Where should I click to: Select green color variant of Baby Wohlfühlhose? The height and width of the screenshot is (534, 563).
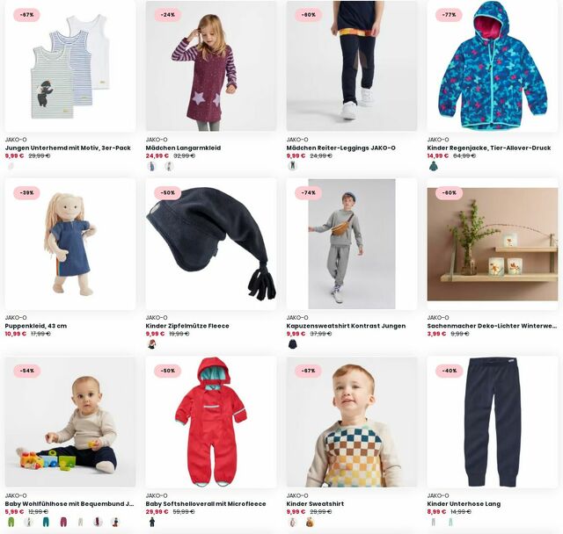(x=11, y=522)
